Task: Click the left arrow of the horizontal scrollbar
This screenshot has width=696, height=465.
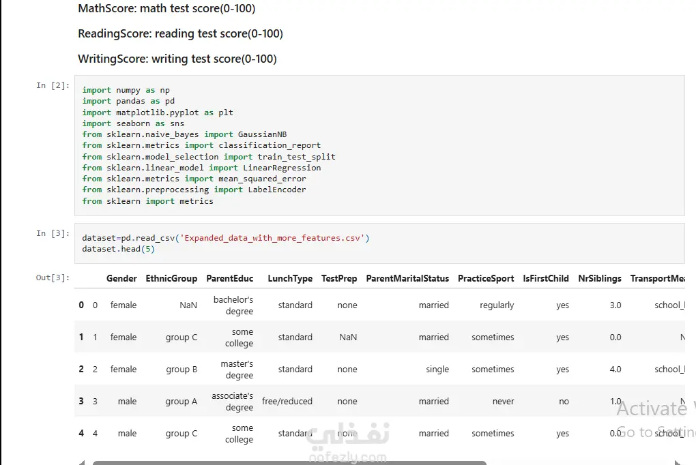Action: 82,462
